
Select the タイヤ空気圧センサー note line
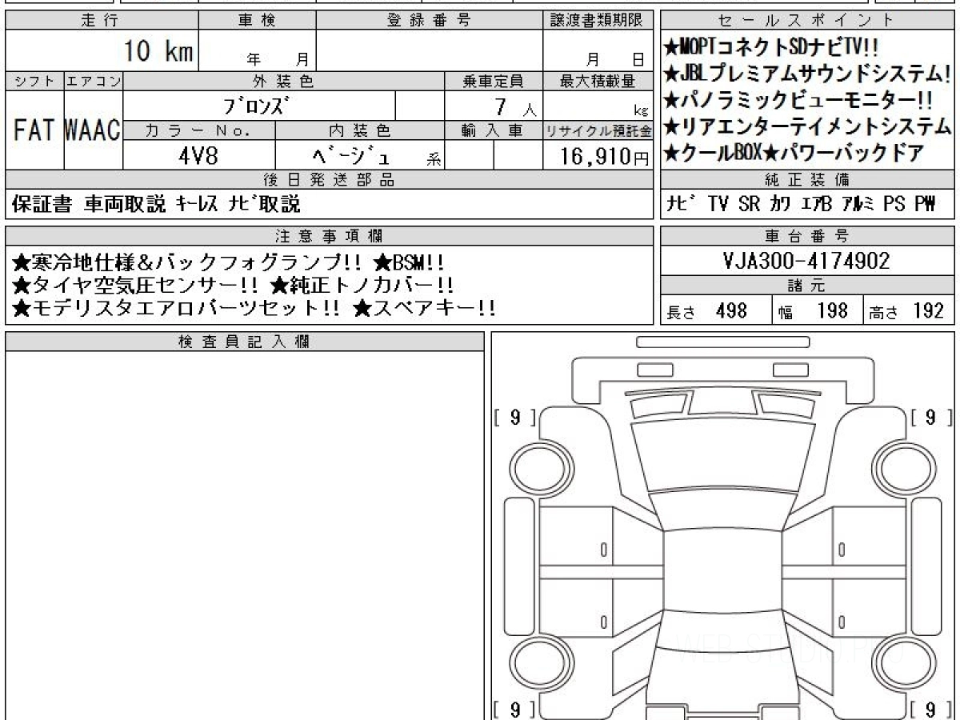pyautogui.click(x=234, y=285)
